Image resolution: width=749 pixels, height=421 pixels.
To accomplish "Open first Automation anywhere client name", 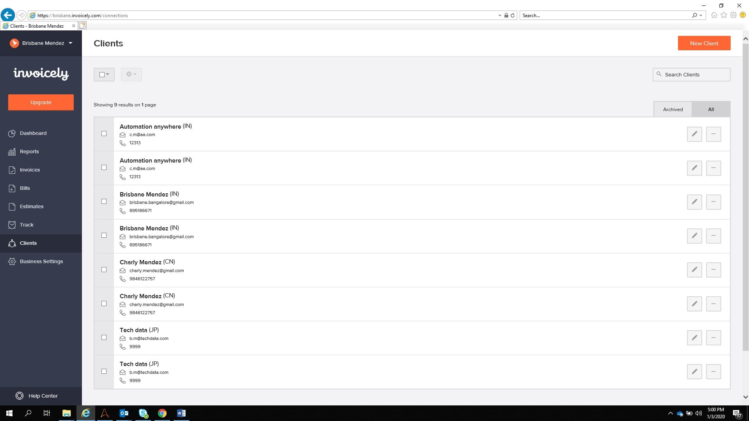I will coord(150,127).
